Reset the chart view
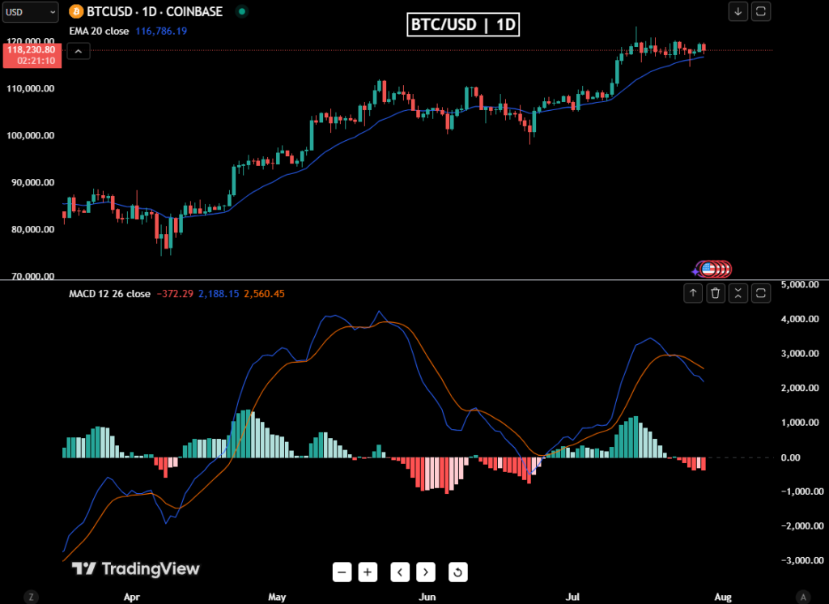829x604 pixels. (x=457, y=572)
